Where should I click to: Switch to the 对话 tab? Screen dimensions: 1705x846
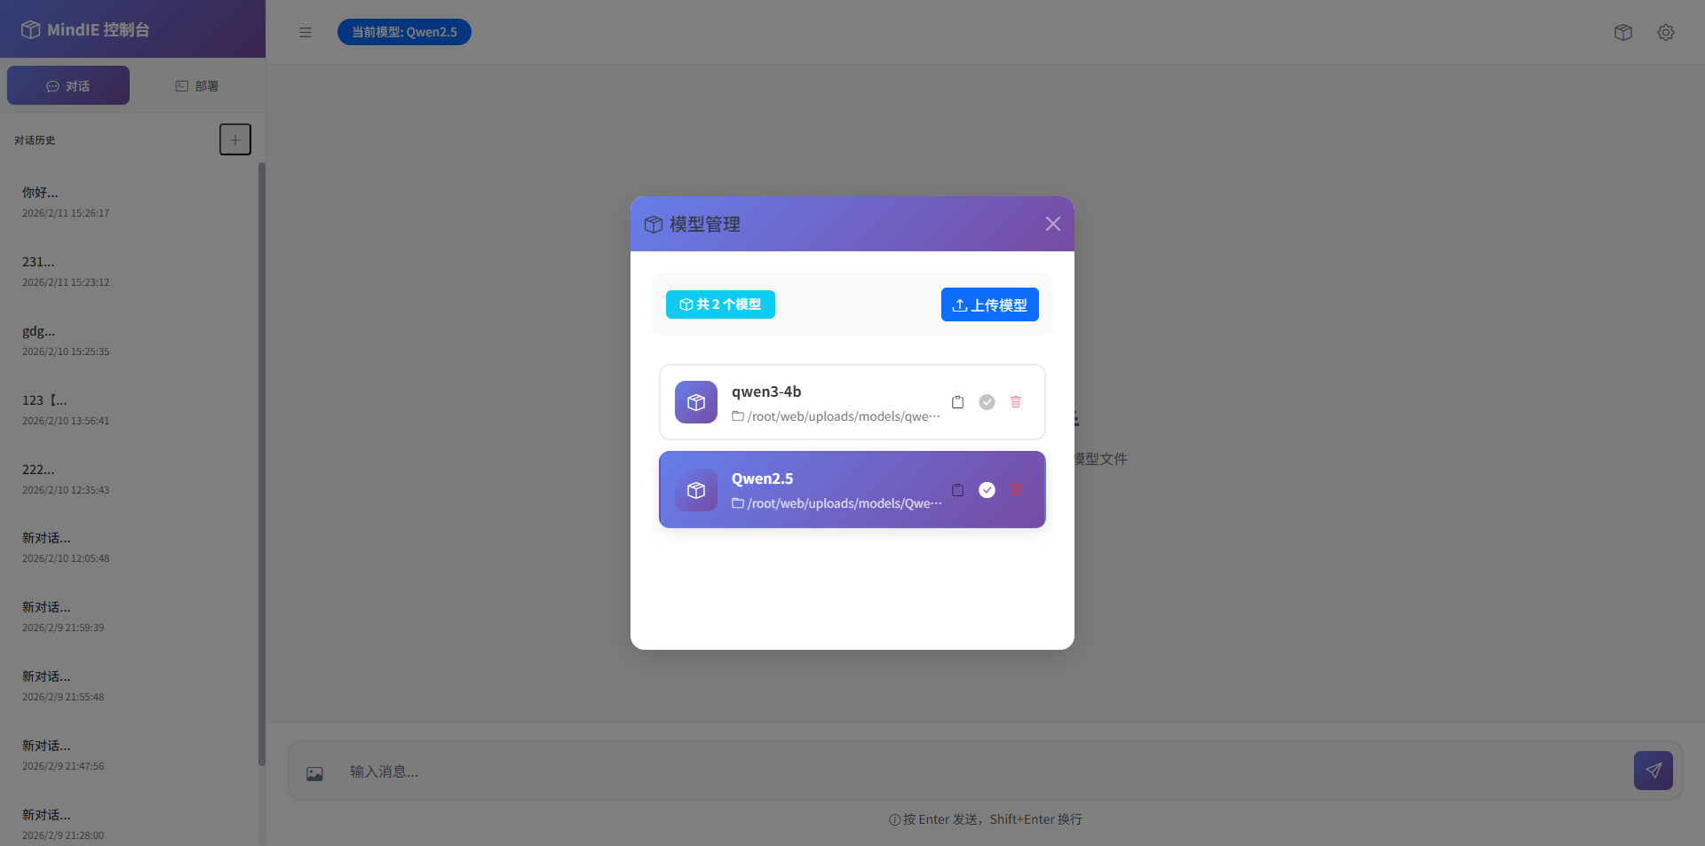coord(68,86)
